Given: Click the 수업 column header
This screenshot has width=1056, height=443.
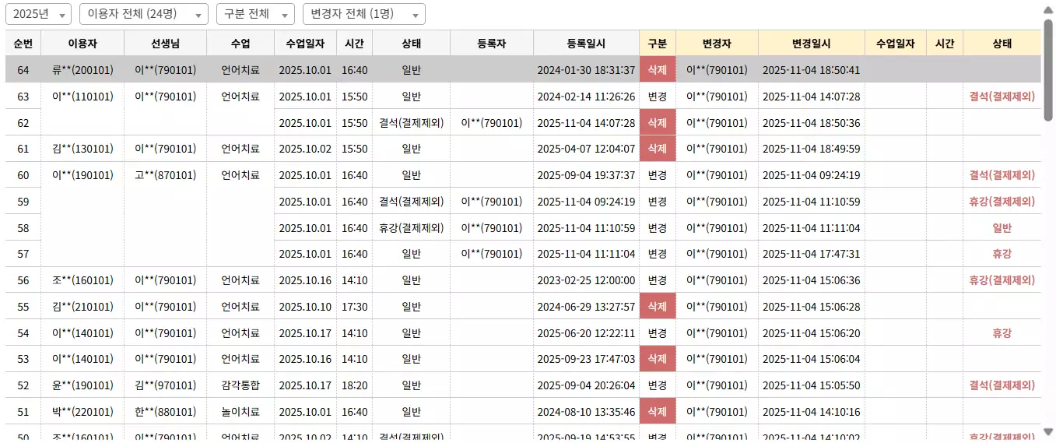Looking at the screenshot, I should 240,44.
